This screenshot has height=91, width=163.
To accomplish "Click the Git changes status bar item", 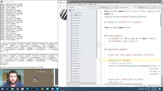I will click(157, 86).
